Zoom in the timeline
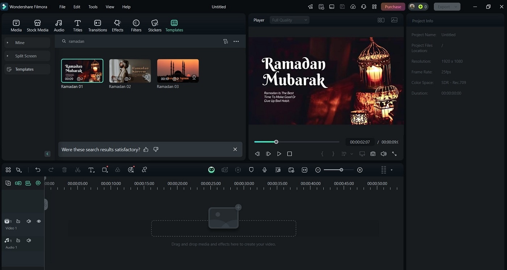Viewport: 507px width, 270px height. click(x=360, y=170)
